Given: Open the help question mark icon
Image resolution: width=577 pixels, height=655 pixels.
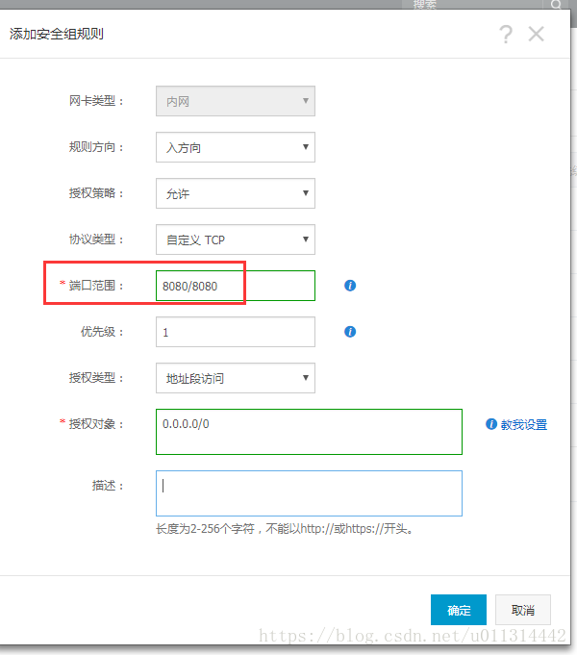Looking at the screenshot, I should [x=506, y=34].
